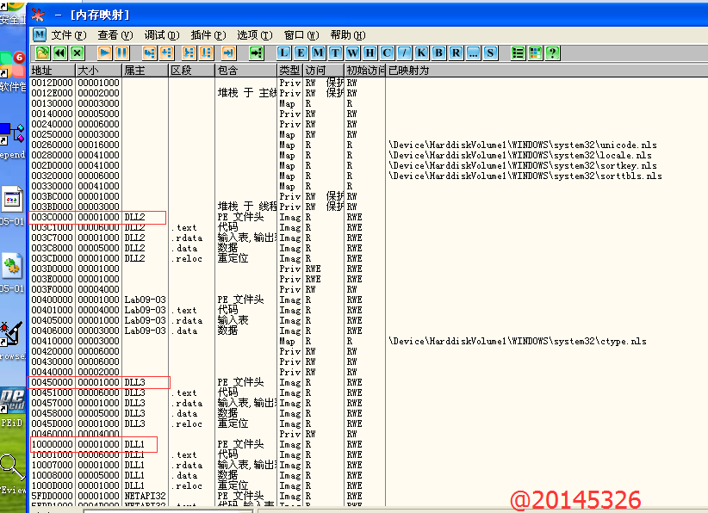Image resolution: width=708 pixels, height=513 pixels.
Task: Open the Log window with L button
Action: coord(283,53)
